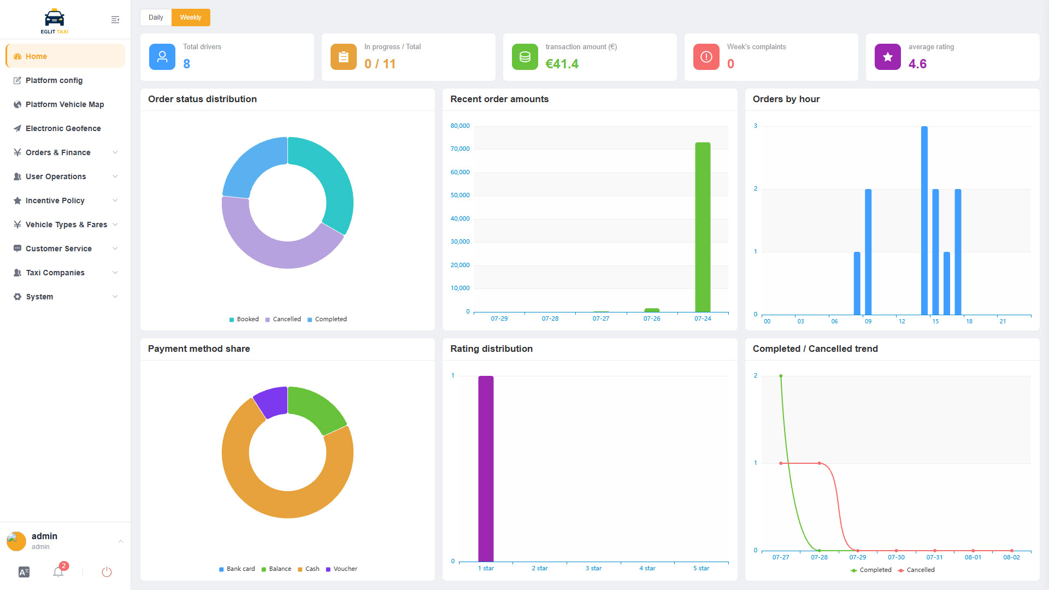Click the power logout icon
Image resolution: width=1049 pixels, height=590 pixels.
[107, 572]
